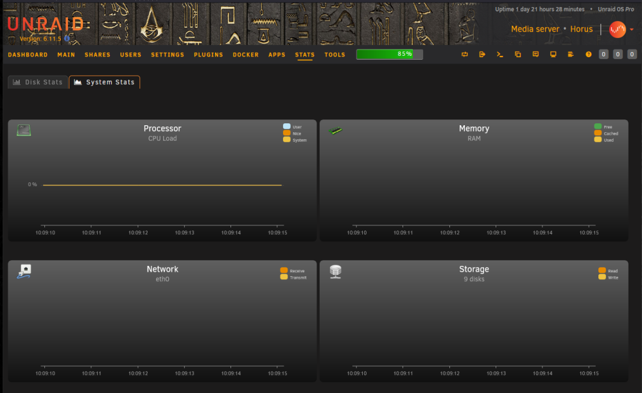The height and width of the screenshot is (393, 642).
Task: Go to the Main menu
Action: [66, 55]
